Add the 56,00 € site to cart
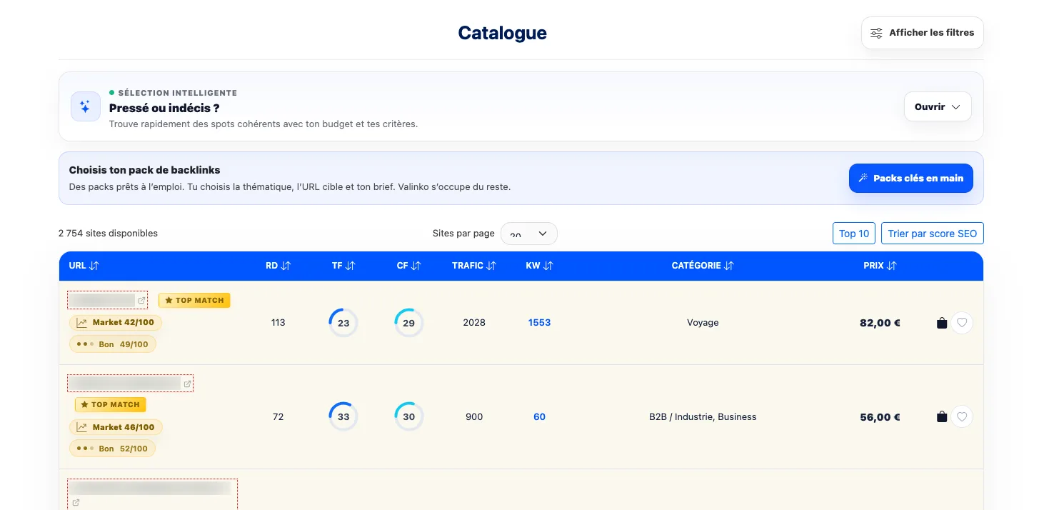 tap(942, 417)
